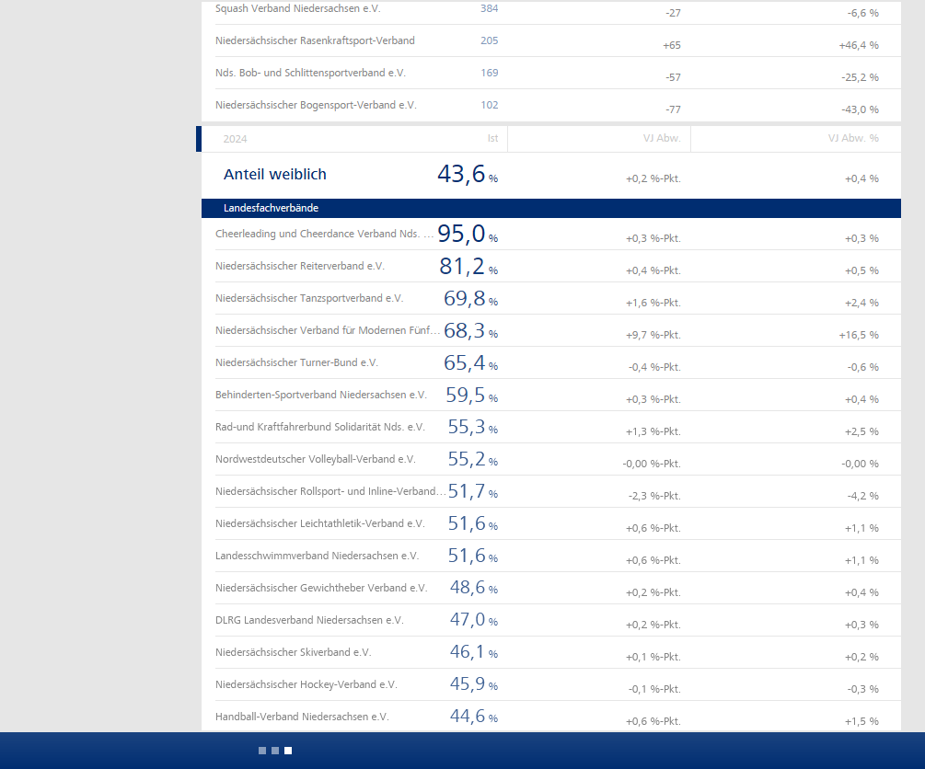The height and width of the screenshot is (769, 925).
Task: Click the active third page dot
Action: 288,751
